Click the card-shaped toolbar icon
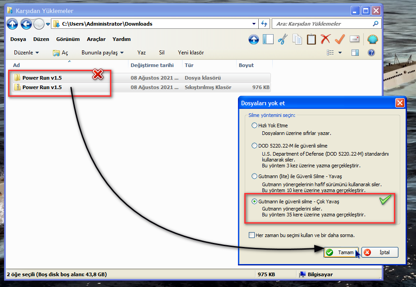416x287 pixels. 354,39
